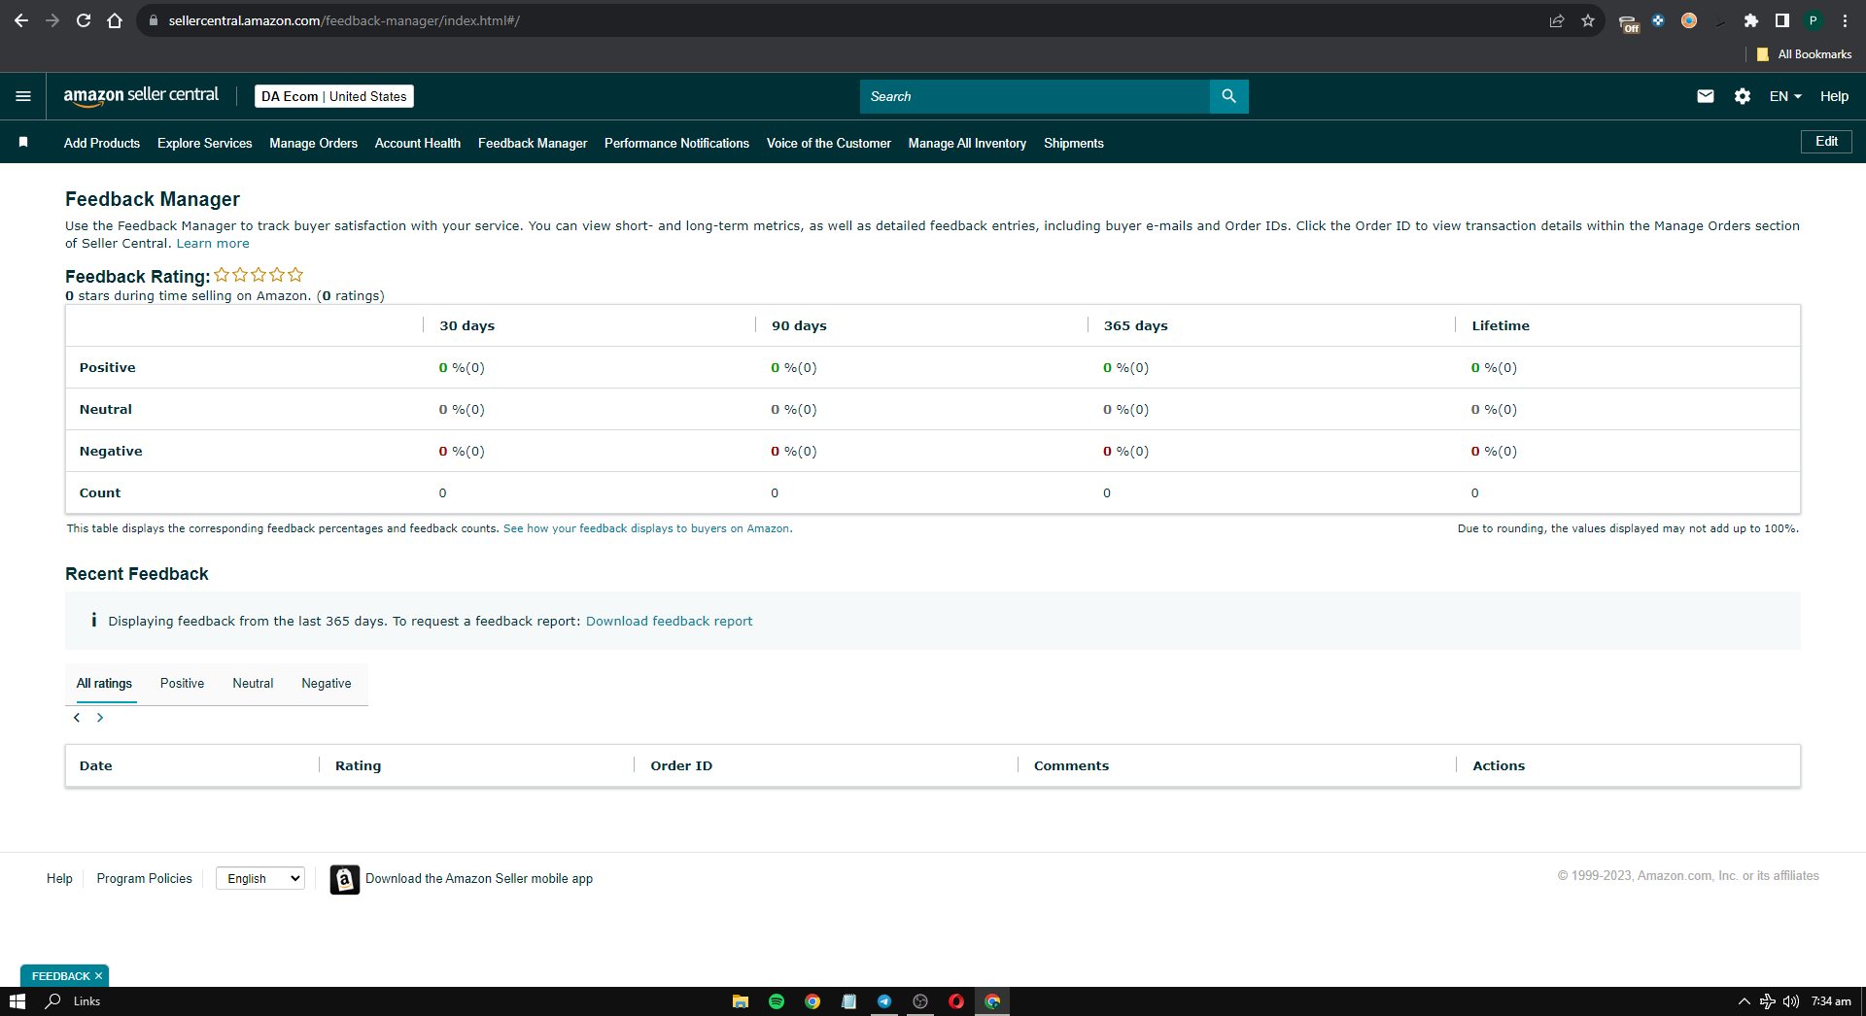The width and height of the screenshot is (1866, 1016).
Task: Click the browser address bar URL
Action: tap(344, 20)
